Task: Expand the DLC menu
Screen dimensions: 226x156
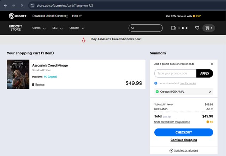Action: [x=58, y=28]
